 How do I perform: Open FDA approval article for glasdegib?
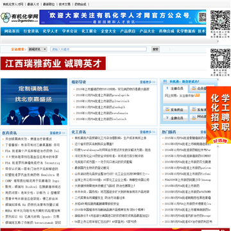click(101, 107)
